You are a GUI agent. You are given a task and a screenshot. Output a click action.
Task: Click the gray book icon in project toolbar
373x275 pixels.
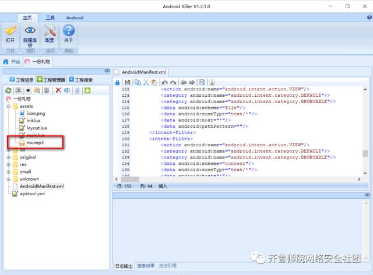pos(47,90)
